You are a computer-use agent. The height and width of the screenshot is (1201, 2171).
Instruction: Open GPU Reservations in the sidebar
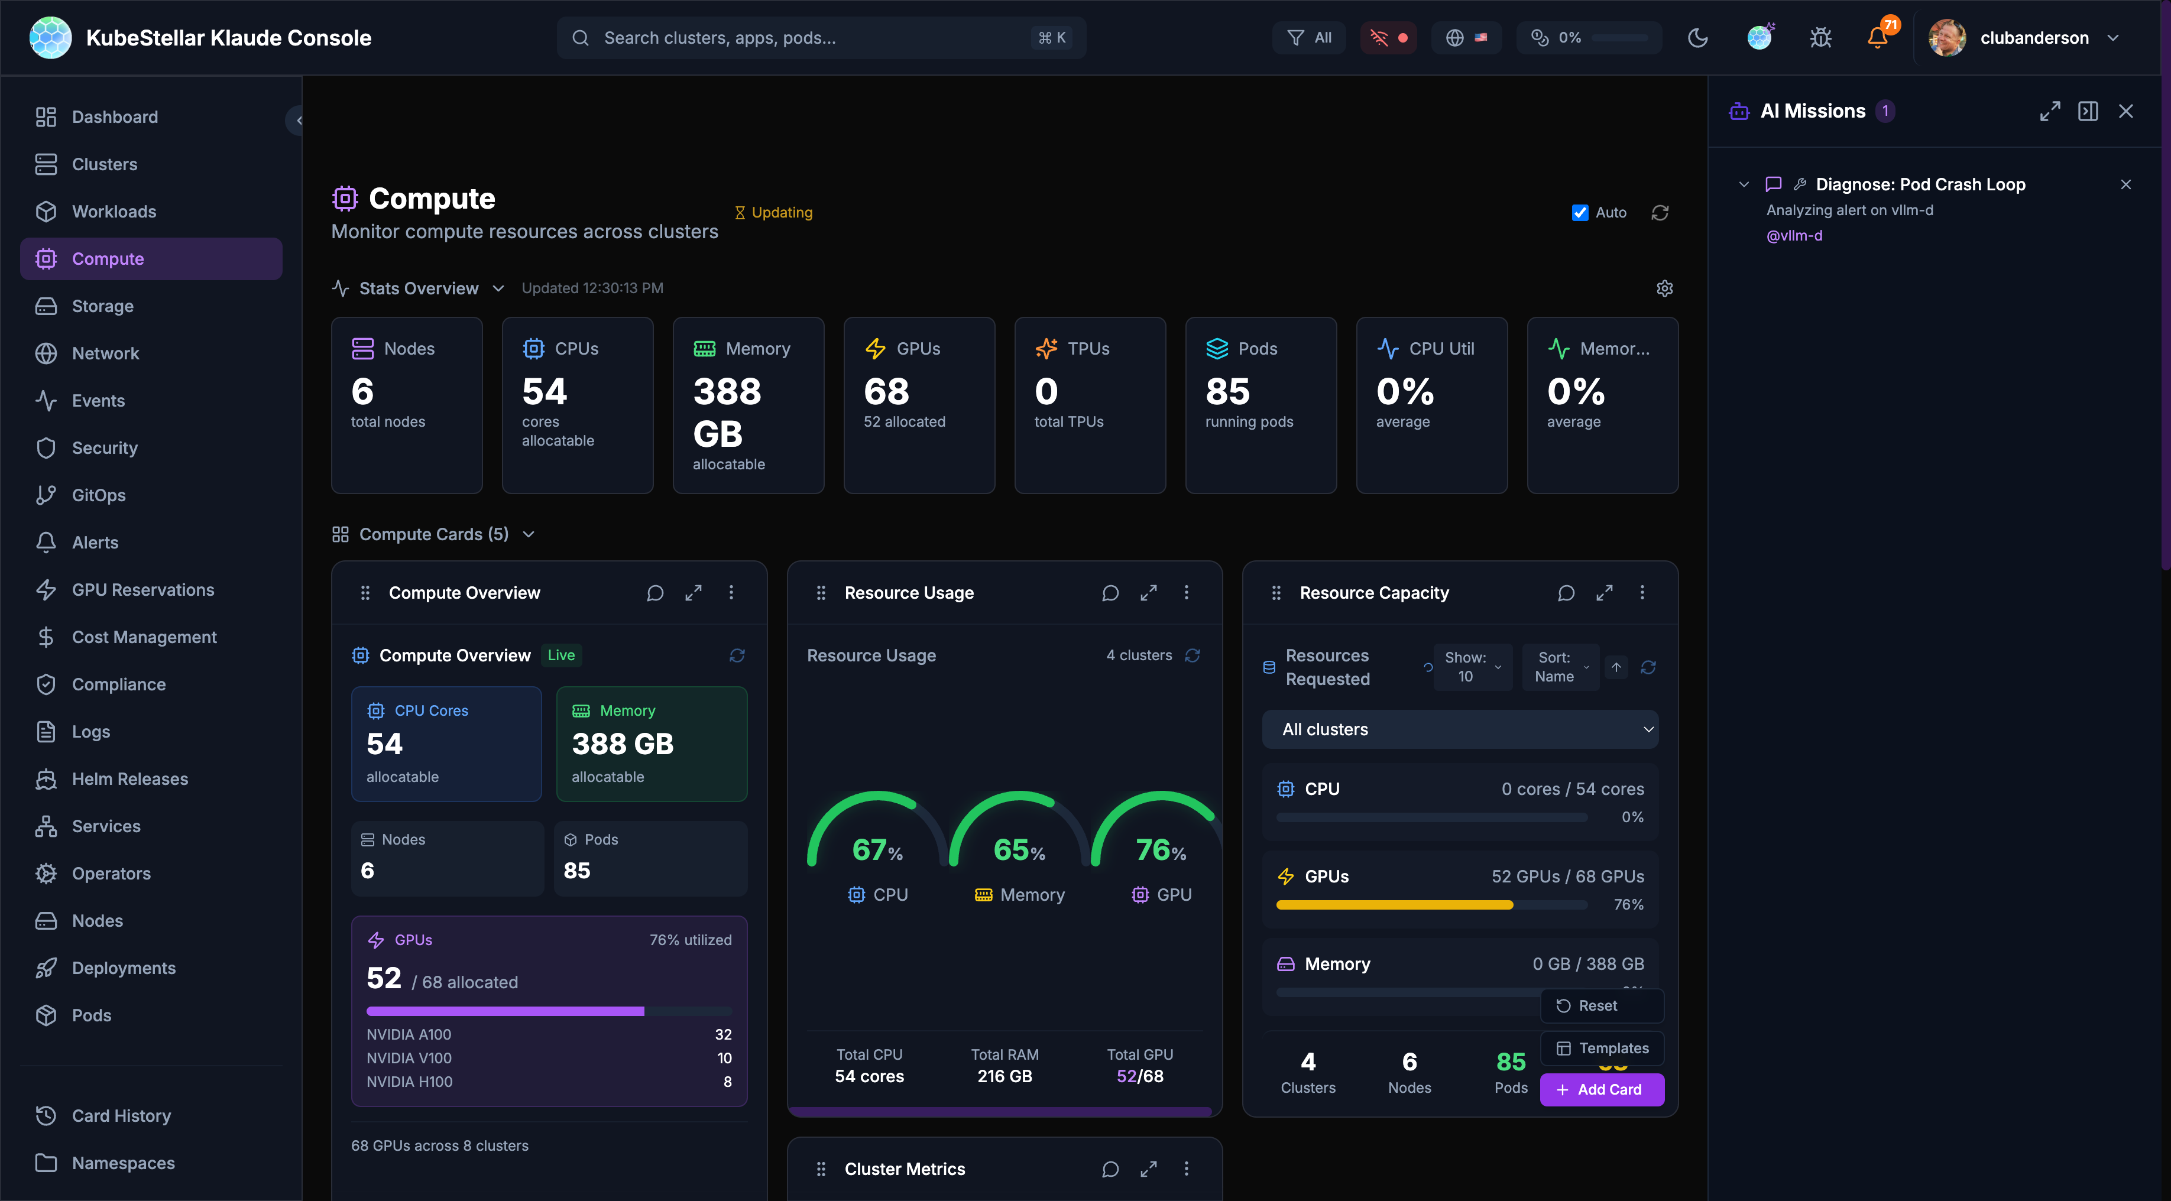(x=142, y=590)
